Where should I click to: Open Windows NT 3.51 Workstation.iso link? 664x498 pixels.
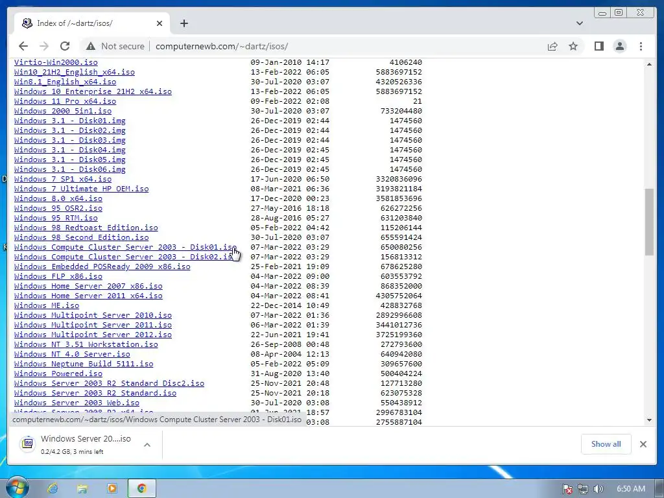point(86,345)
